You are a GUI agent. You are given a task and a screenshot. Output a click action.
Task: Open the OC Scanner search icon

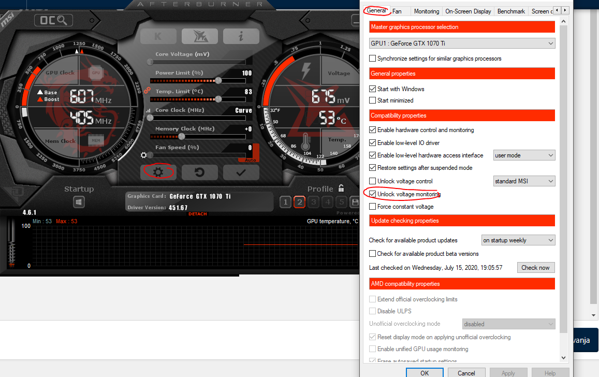[53, 20]
